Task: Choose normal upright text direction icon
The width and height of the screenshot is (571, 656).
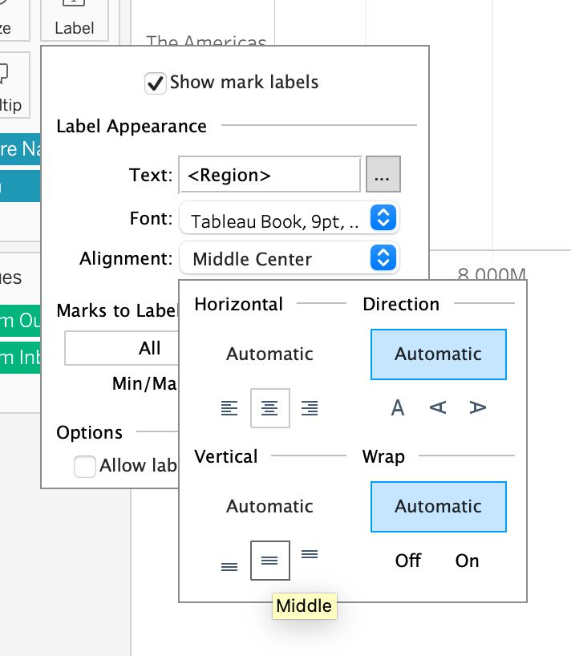Action: tap(398, 408)
